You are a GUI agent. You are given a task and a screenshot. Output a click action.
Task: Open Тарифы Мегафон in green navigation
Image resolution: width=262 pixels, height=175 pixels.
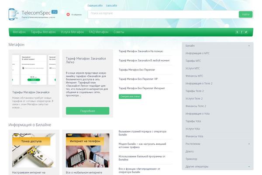pos(43,32)
